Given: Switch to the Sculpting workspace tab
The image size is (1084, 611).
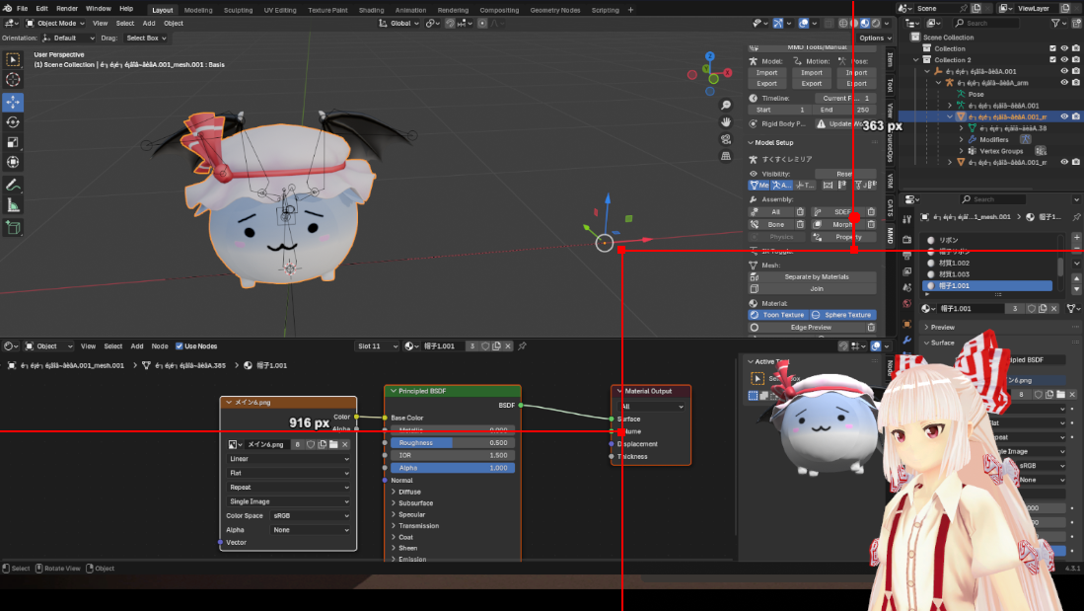Looking at the screenshot, I should (238, 10).
